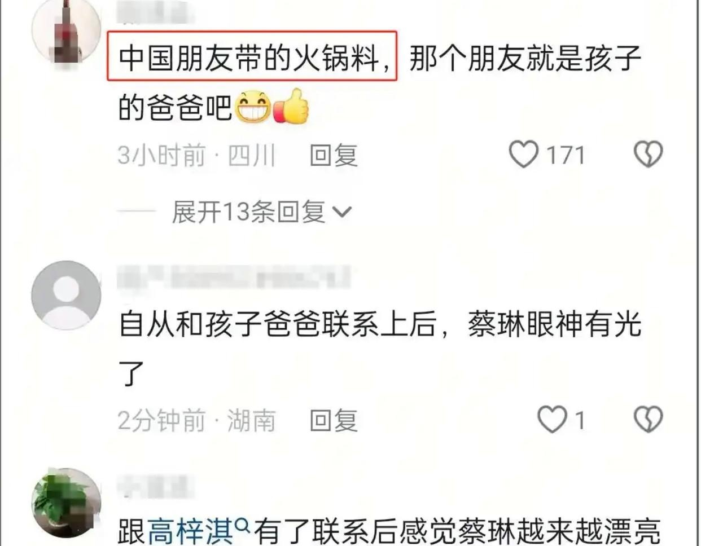701x546 pixels.
Task: Open the green plant avatar profile
Action: [x=67, y=503]
